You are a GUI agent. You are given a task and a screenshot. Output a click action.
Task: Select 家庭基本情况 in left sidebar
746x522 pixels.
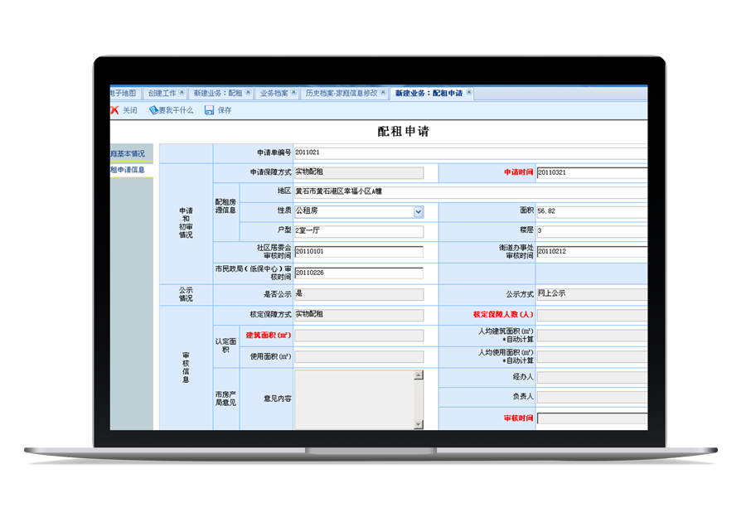(x=129, y=153)
